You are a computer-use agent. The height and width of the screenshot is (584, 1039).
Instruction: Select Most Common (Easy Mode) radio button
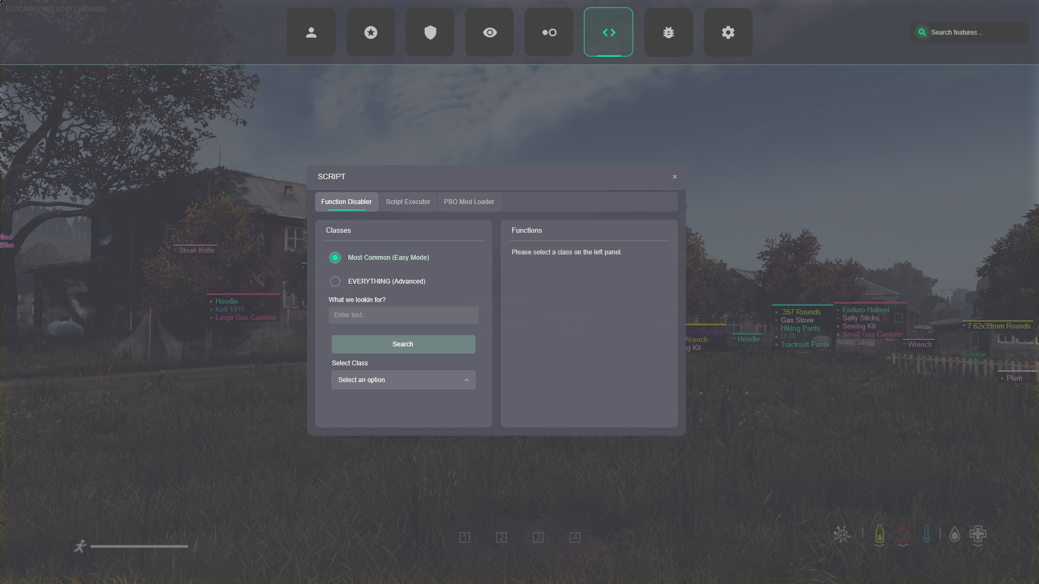click(x=335, y=258)
